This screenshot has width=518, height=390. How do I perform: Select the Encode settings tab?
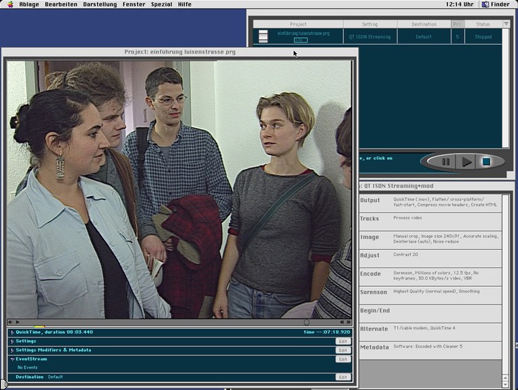coord(370,274)
